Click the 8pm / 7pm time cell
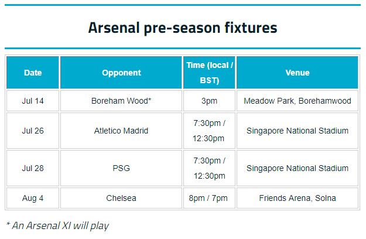 tap(210, 198)
